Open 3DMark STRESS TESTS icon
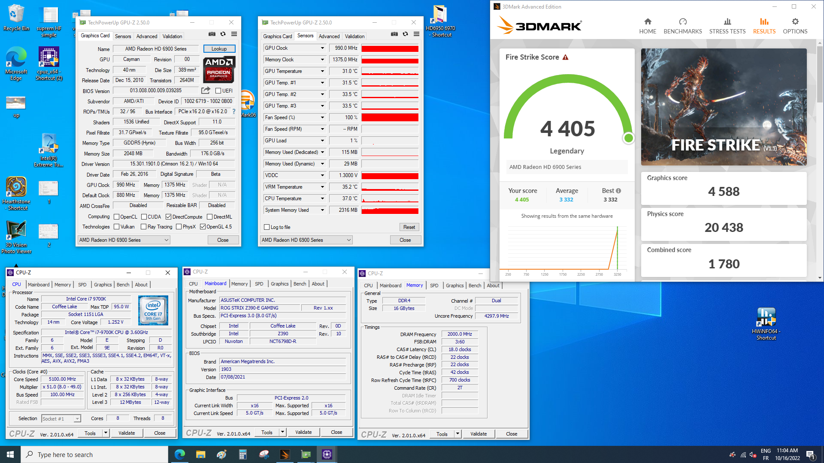This screenshot has width=824, height=463. [727, 22]
